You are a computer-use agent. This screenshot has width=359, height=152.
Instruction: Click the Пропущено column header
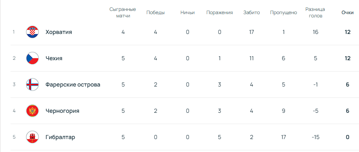[x=284, y=13]
